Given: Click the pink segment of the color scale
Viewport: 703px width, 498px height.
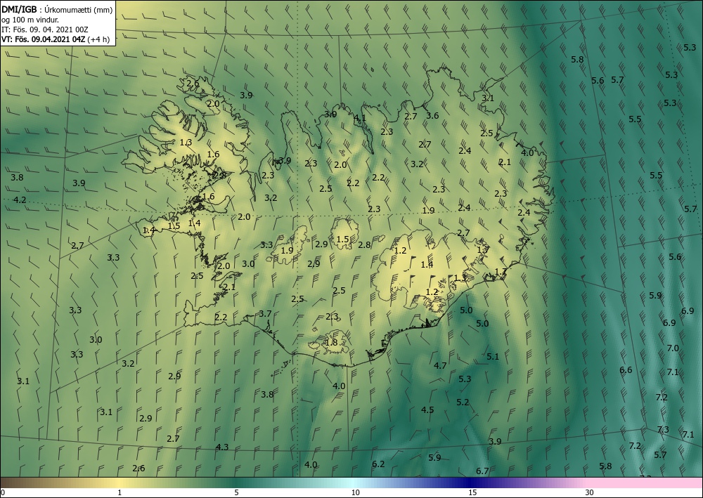Looking at the screenshot, I should [645, 483].
